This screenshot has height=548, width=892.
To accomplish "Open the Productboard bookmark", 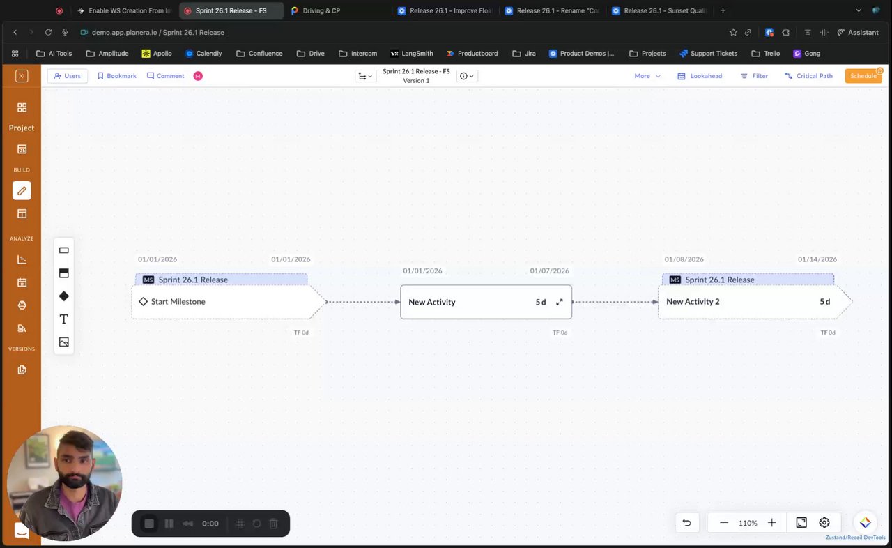I will pyautogui.click(x=472, y=54).
